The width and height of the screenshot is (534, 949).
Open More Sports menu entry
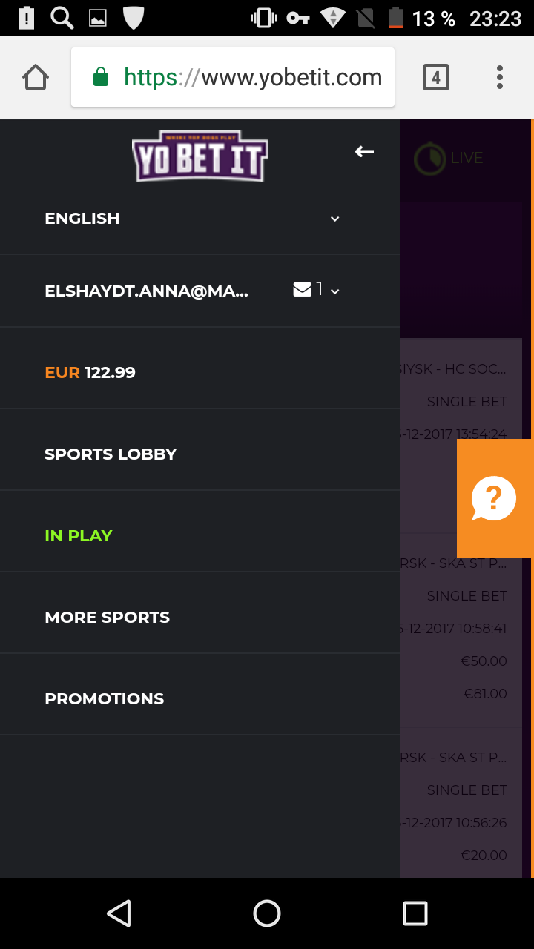click(108, 617)
